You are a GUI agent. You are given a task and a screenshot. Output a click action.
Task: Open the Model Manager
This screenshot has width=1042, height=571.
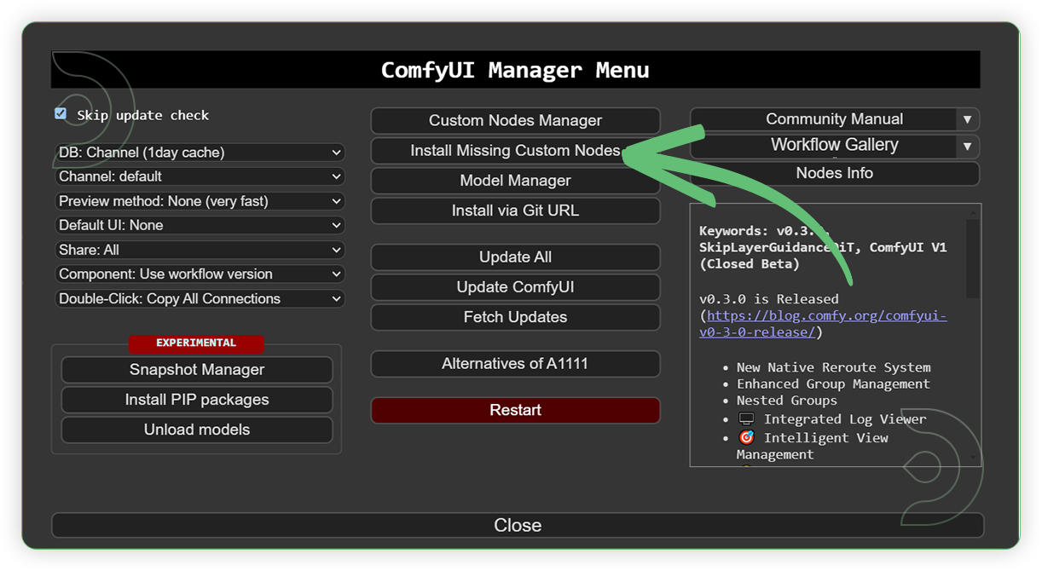pos(515,180)
